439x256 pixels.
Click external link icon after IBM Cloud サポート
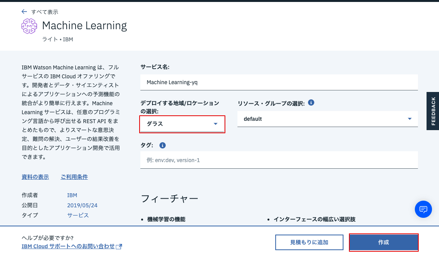tap(119, 247)
